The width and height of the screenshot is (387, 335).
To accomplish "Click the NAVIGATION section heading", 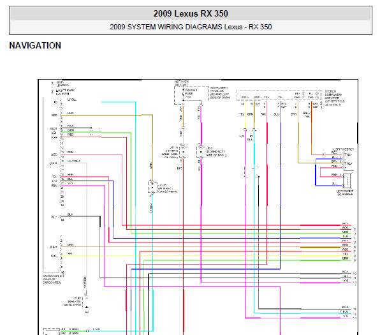I will [35, 45].
